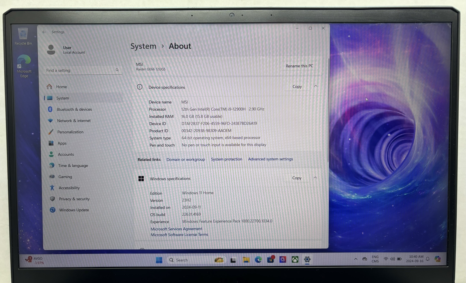Open the clock showing 10:40 AM

tap(415, 259)
